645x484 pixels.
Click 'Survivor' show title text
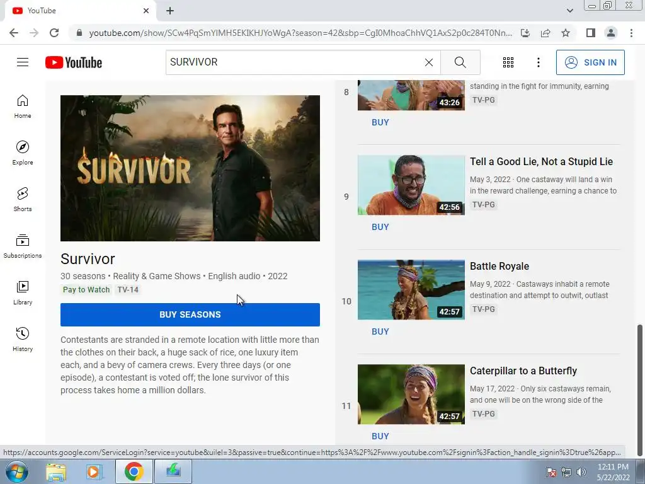tap(88, 259)
